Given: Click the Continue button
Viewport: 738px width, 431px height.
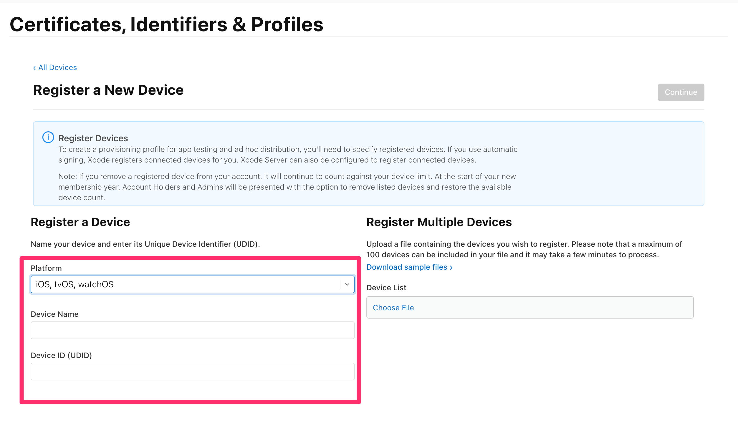Looking at the screenshot, I should coord(681,92).
